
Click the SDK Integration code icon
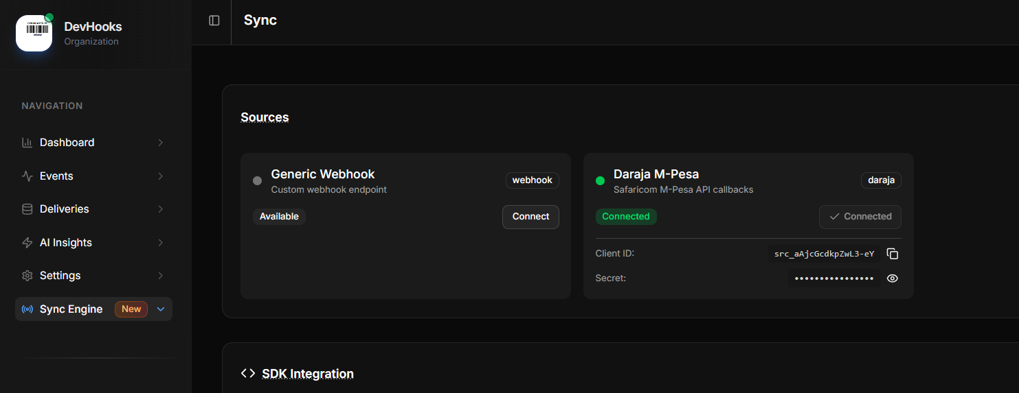[248, 373]
